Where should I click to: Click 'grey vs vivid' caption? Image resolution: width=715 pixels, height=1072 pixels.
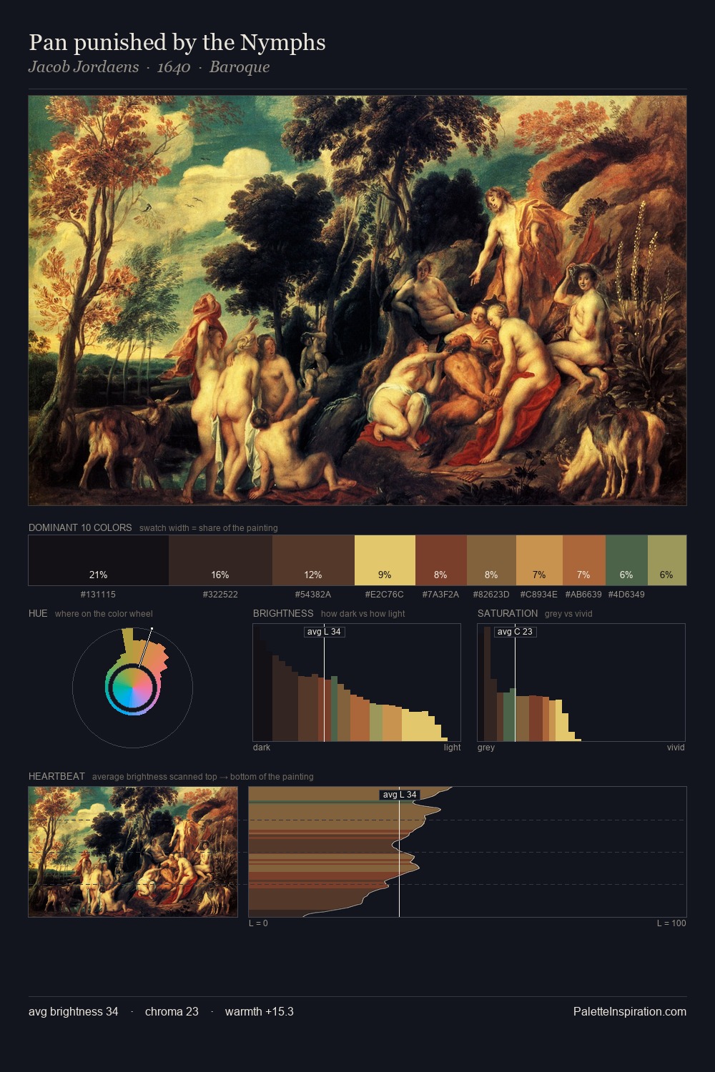pyautogui.click(x=568, y=614)
